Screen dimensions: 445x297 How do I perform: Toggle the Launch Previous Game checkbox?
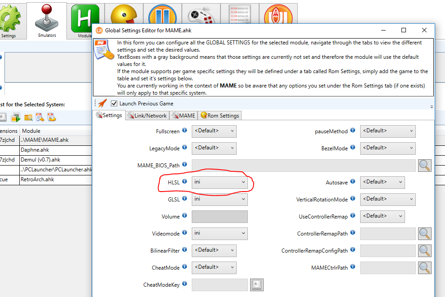pyautogui.click(x=114, y=104)
